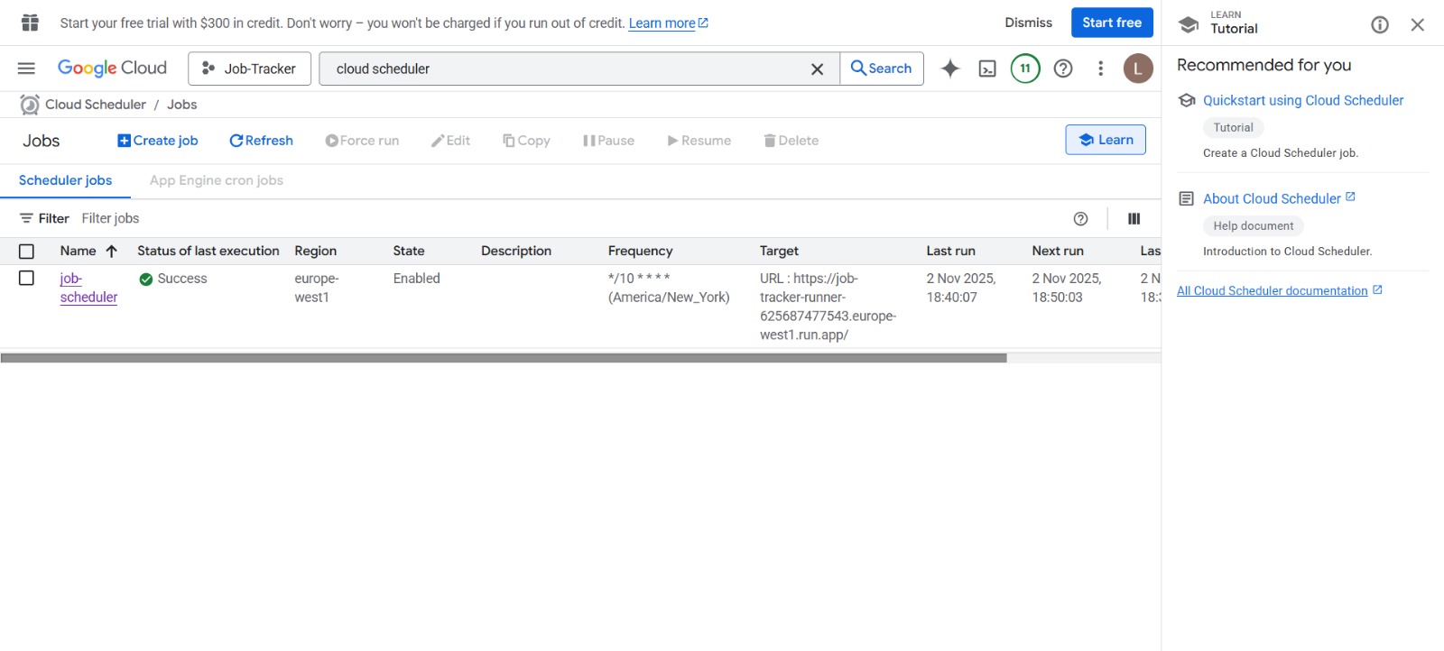Open the filter help question icon
This screenshot has height=651, width=1444.
[1080, 218]
